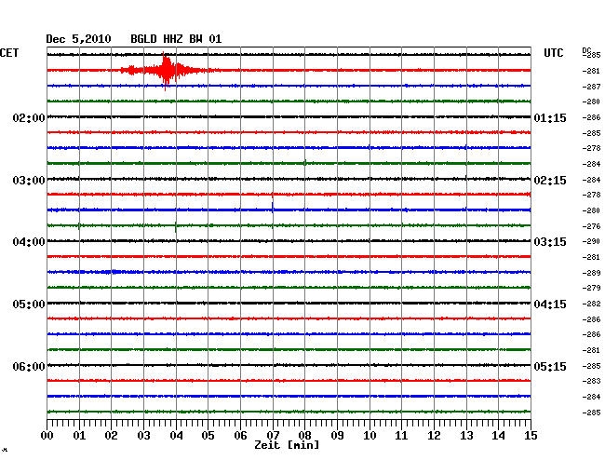Click the station code 'BGLD HHZ BW 01'
The image size is (605, 460).
coord(176,38)
